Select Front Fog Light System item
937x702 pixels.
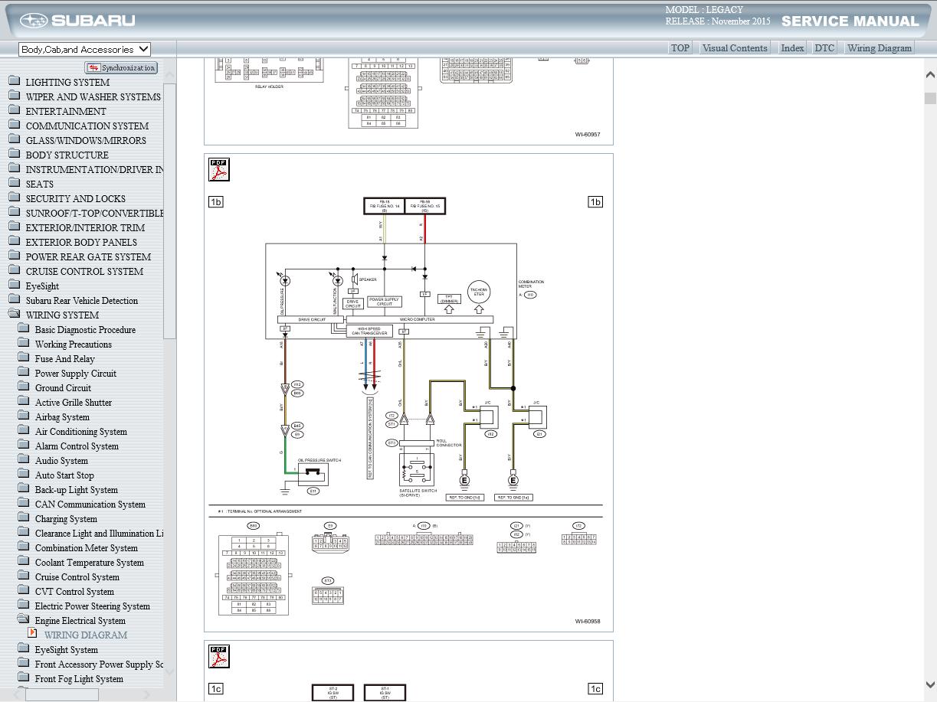coord(79,679)
